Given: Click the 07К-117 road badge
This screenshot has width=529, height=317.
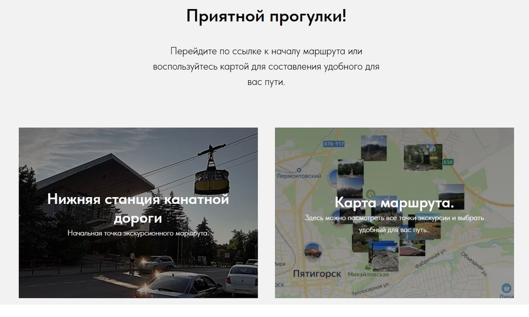Looking at the screenshot, I should [x=333, y=144].
